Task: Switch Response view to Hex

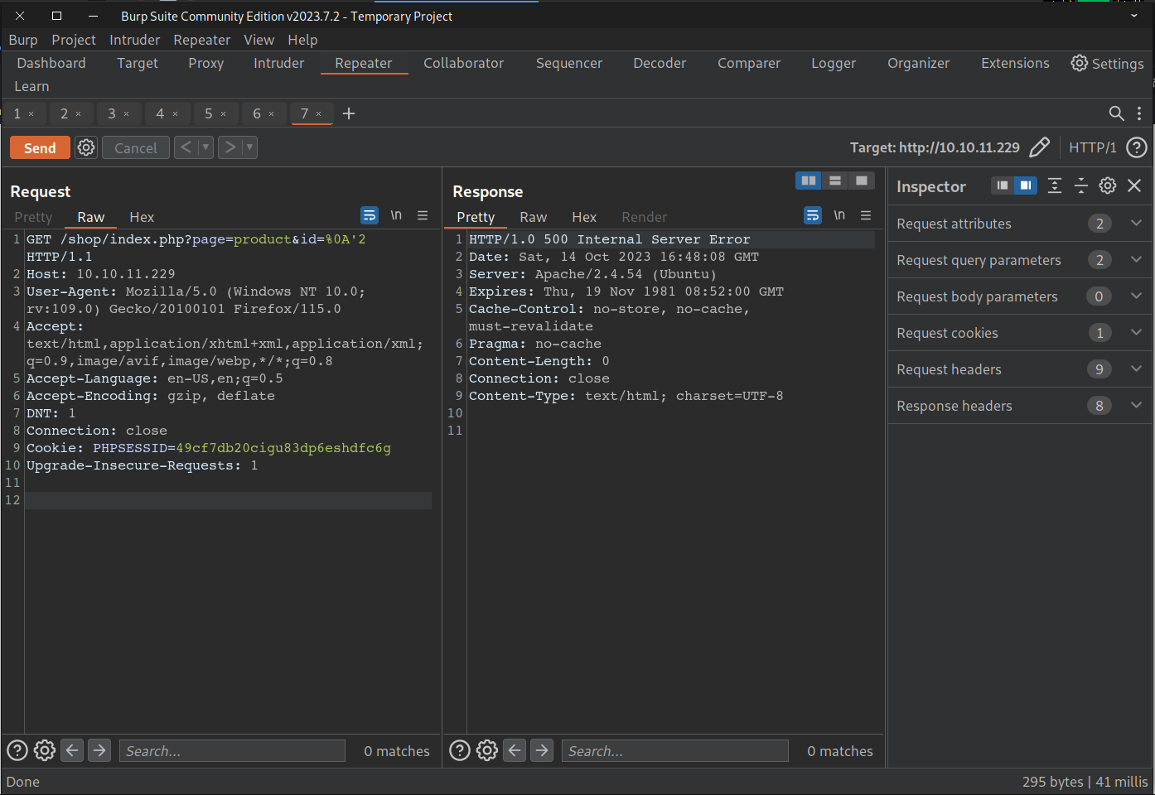Action: click(x=583, y=217)
